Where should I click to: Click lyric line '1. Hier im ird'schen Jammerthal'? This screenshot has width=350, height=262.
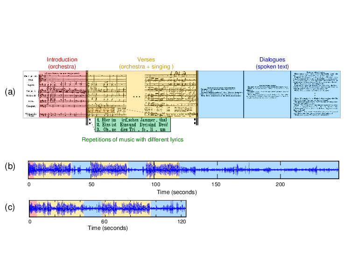132,120
